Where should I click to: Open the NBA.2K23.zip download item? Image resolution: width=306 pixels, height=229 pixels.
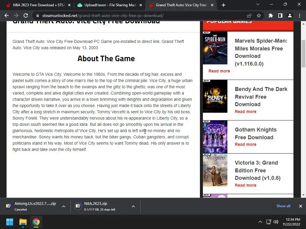tap(102, 206)
